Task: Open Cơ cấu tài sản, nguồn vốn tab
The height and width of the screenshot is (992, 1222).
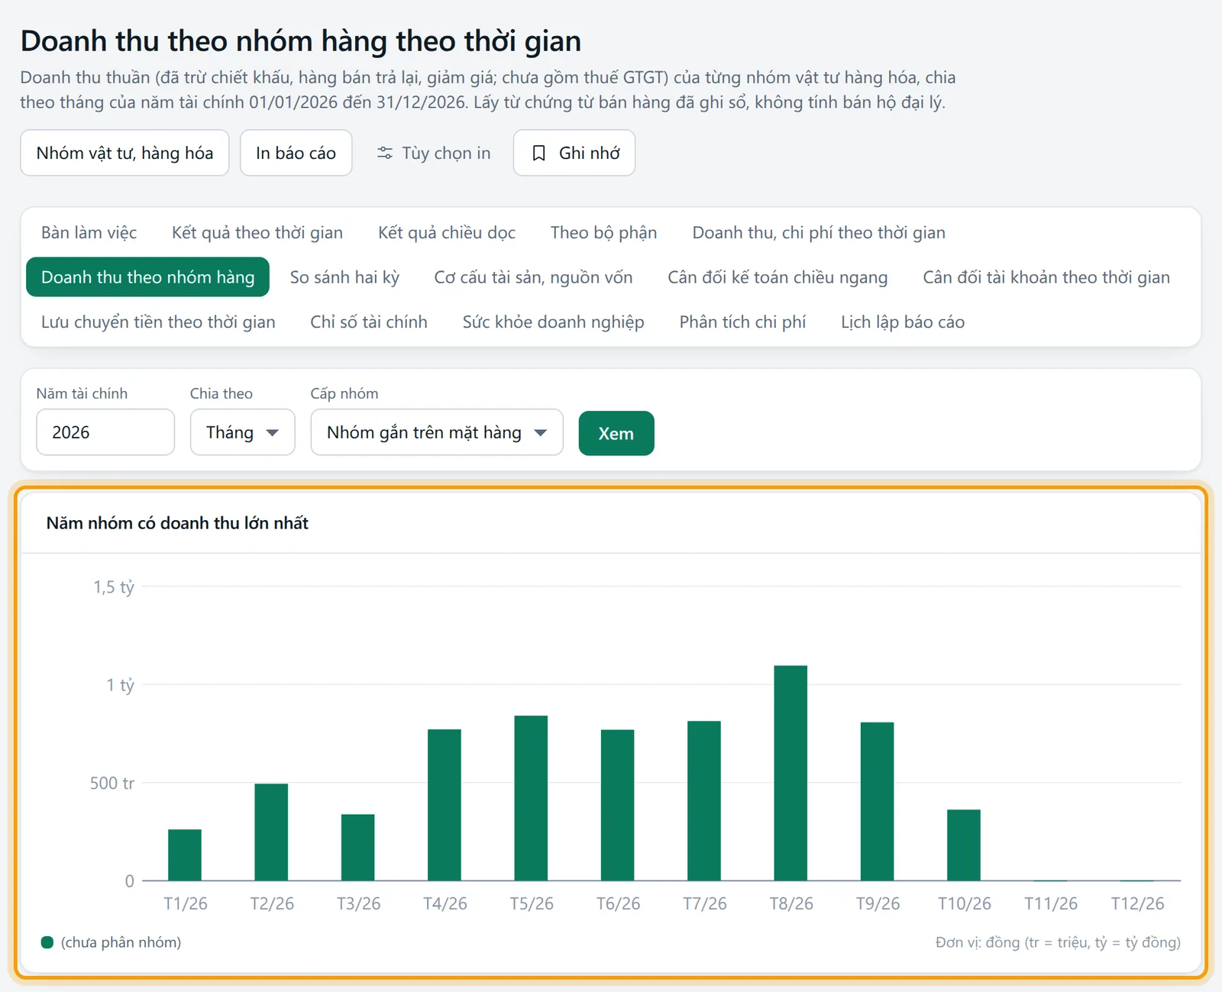Action: click(x=533, y=277)
